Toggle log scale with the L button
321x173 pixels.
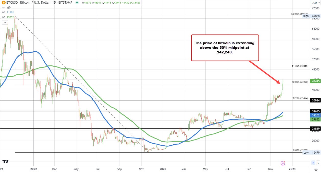[318, 163]
